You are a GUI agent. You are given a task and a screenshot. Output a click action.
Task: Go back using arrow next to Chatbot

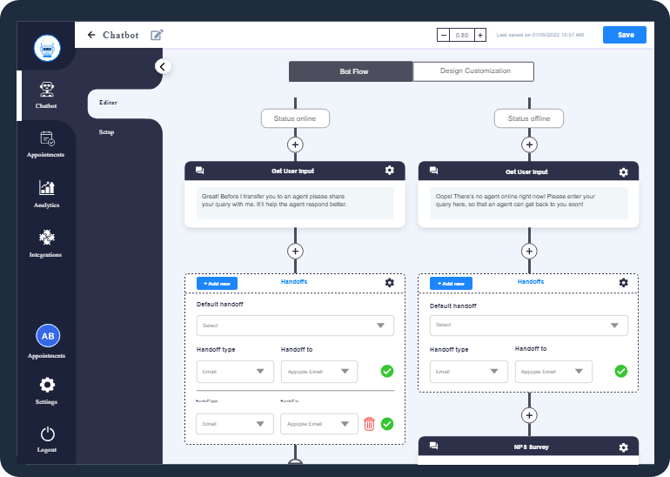pyautogui.click(x=91, y=35)
